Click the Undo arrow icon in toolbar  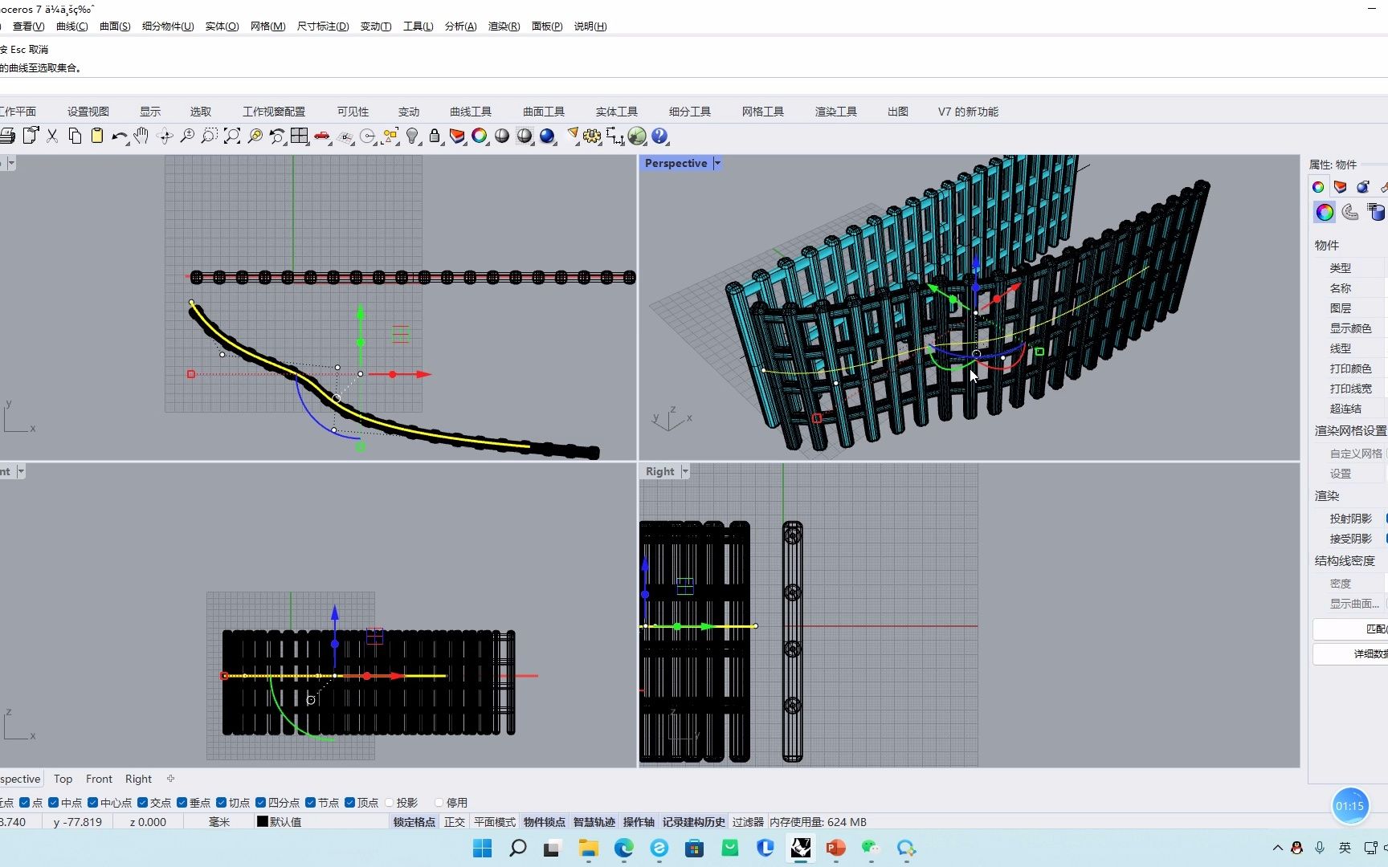click(x=119, y=136)
